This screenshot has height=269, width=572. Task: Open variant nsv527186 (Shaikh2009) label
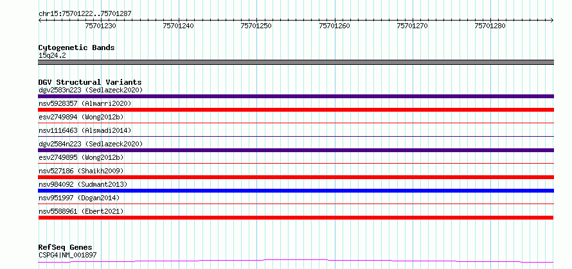[81, 171]
